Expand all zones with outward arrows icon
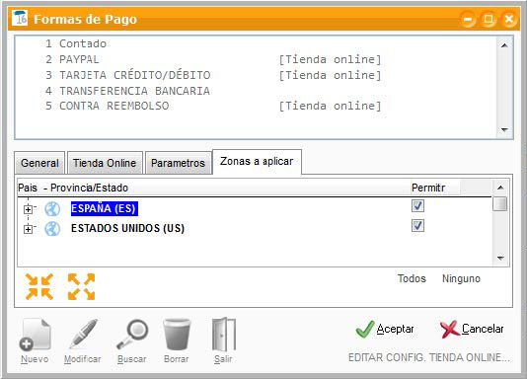527x379 pixels. click(x=81, y=286)
